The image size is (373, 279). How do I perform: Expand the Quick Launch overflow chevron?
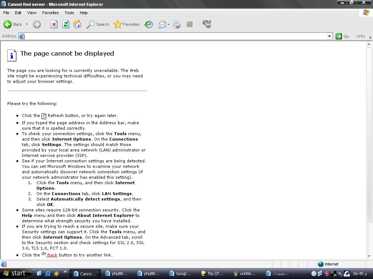point(65,272)
